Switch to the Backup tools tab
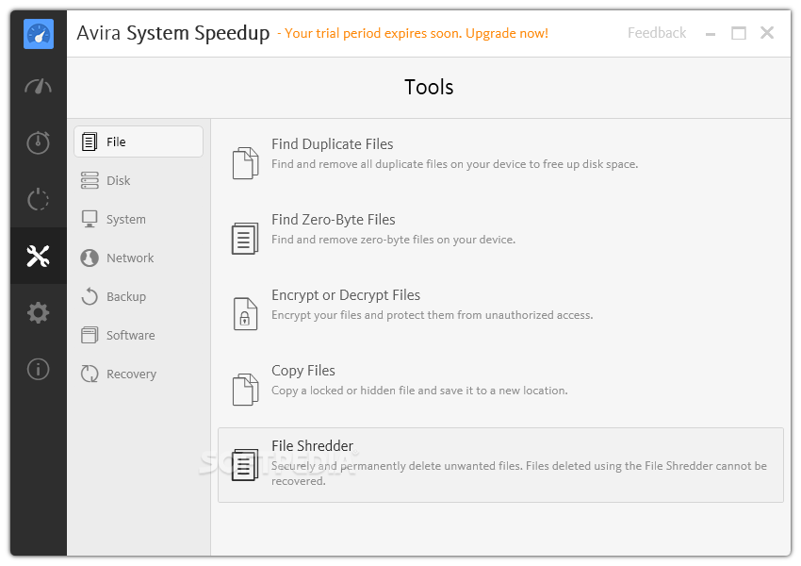Image resolution: width=801 pixels, height=566 pixels. pos(138,296)
